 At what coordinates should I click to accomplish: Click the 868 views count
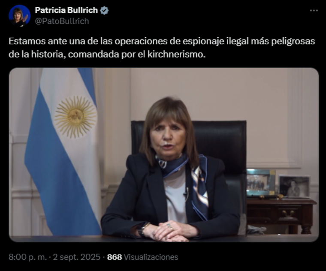[115, 257]
